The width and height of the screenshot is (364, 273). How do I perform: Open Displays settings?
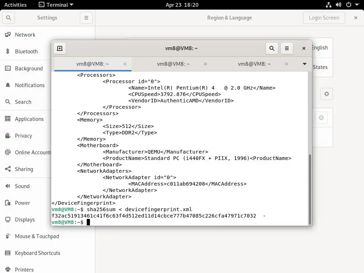(x=26, y=220)
